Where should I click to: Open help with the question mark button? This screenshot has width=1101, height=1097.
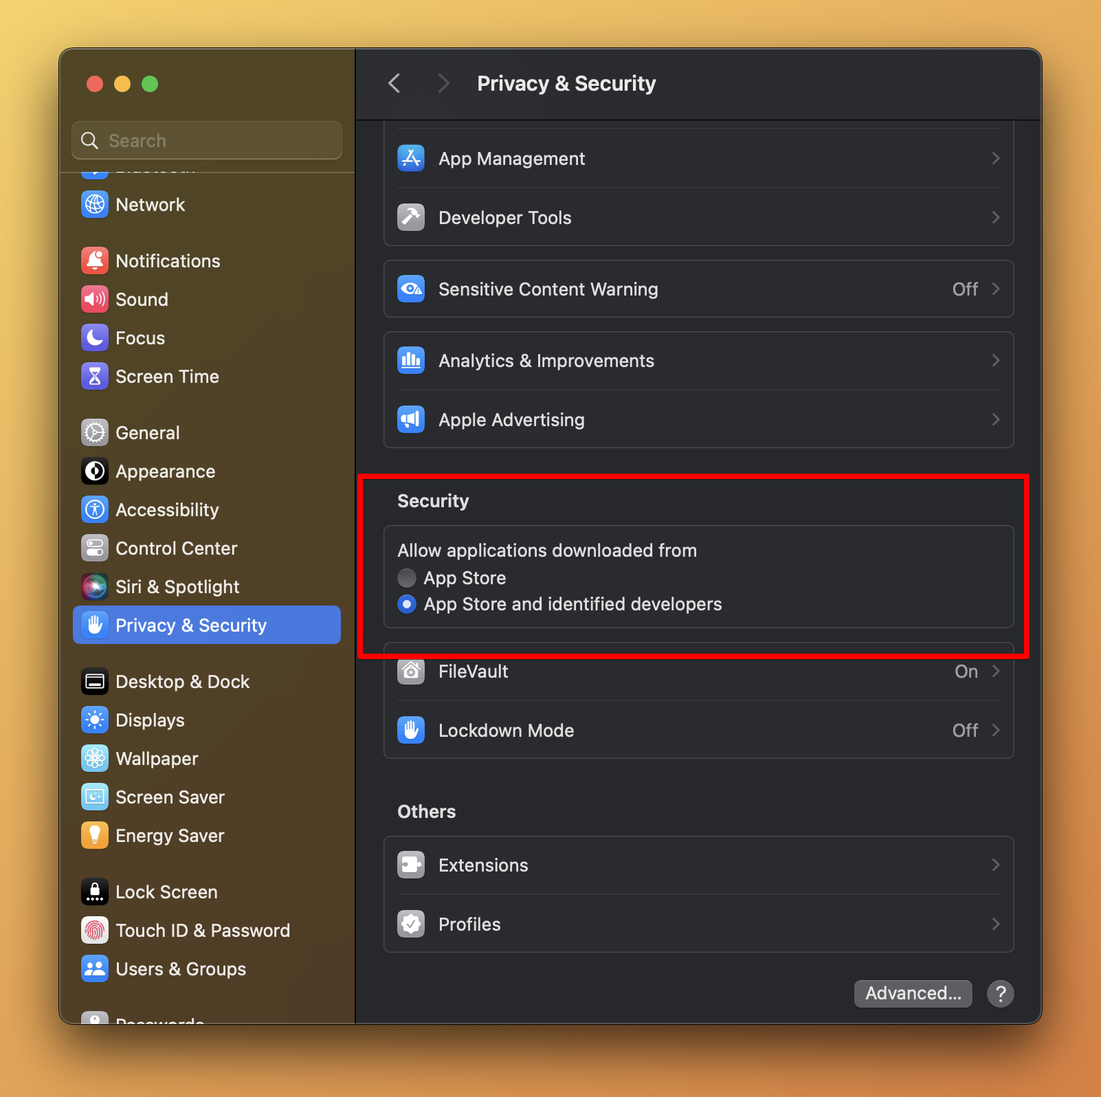pyautogui.click(x=1001, y=993)
